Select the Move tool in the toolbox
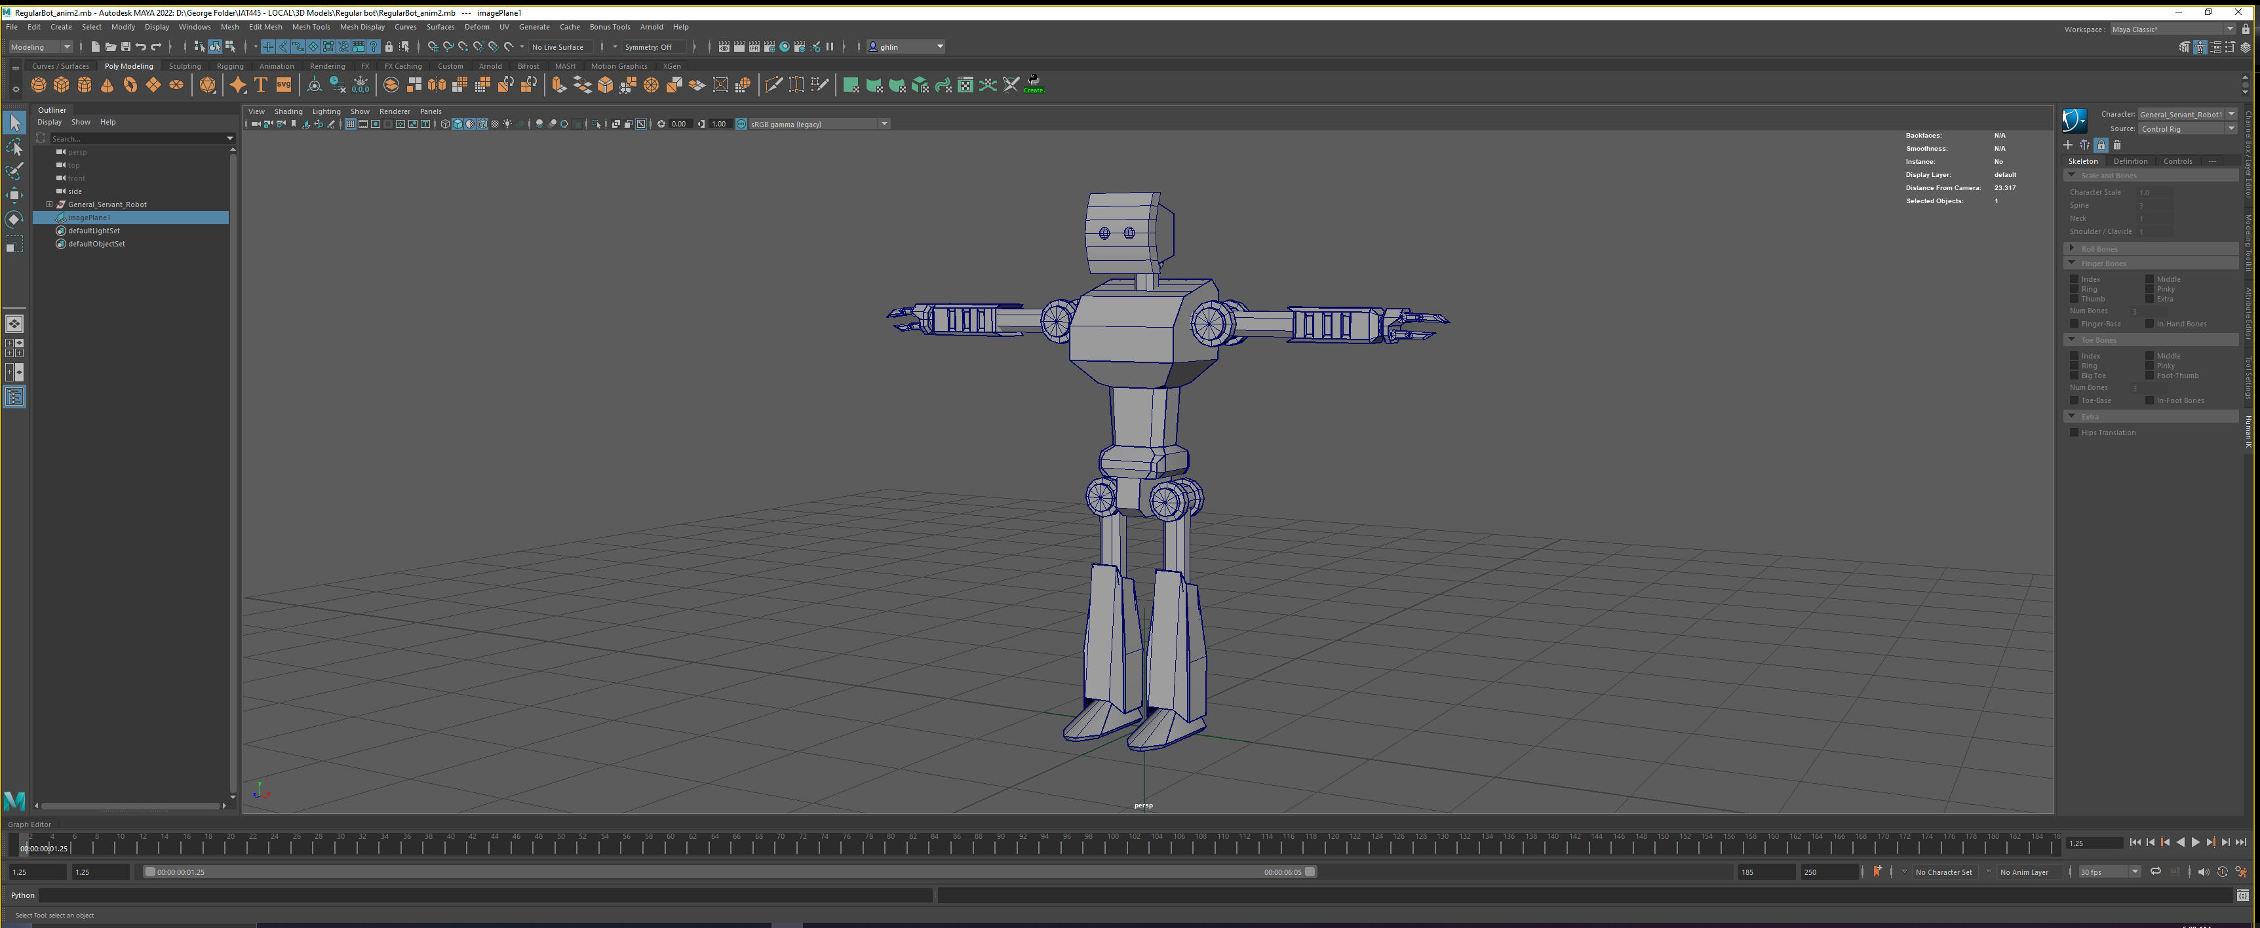Image resolution: width=2260 pixels, height=928 pixels. 14,195
